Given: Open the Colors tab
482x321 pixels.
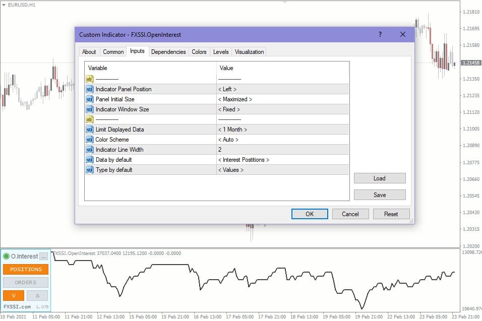Looking at the screenshot, I should 199,52.
